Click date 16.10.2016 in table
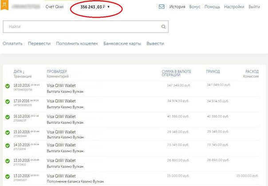The height and width of the screenshot is (186, 268). click(22, 116)
